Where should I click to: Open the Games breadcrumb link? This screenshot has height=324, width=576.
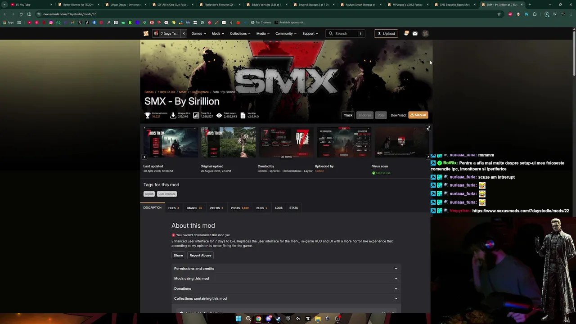click(149, 92)
